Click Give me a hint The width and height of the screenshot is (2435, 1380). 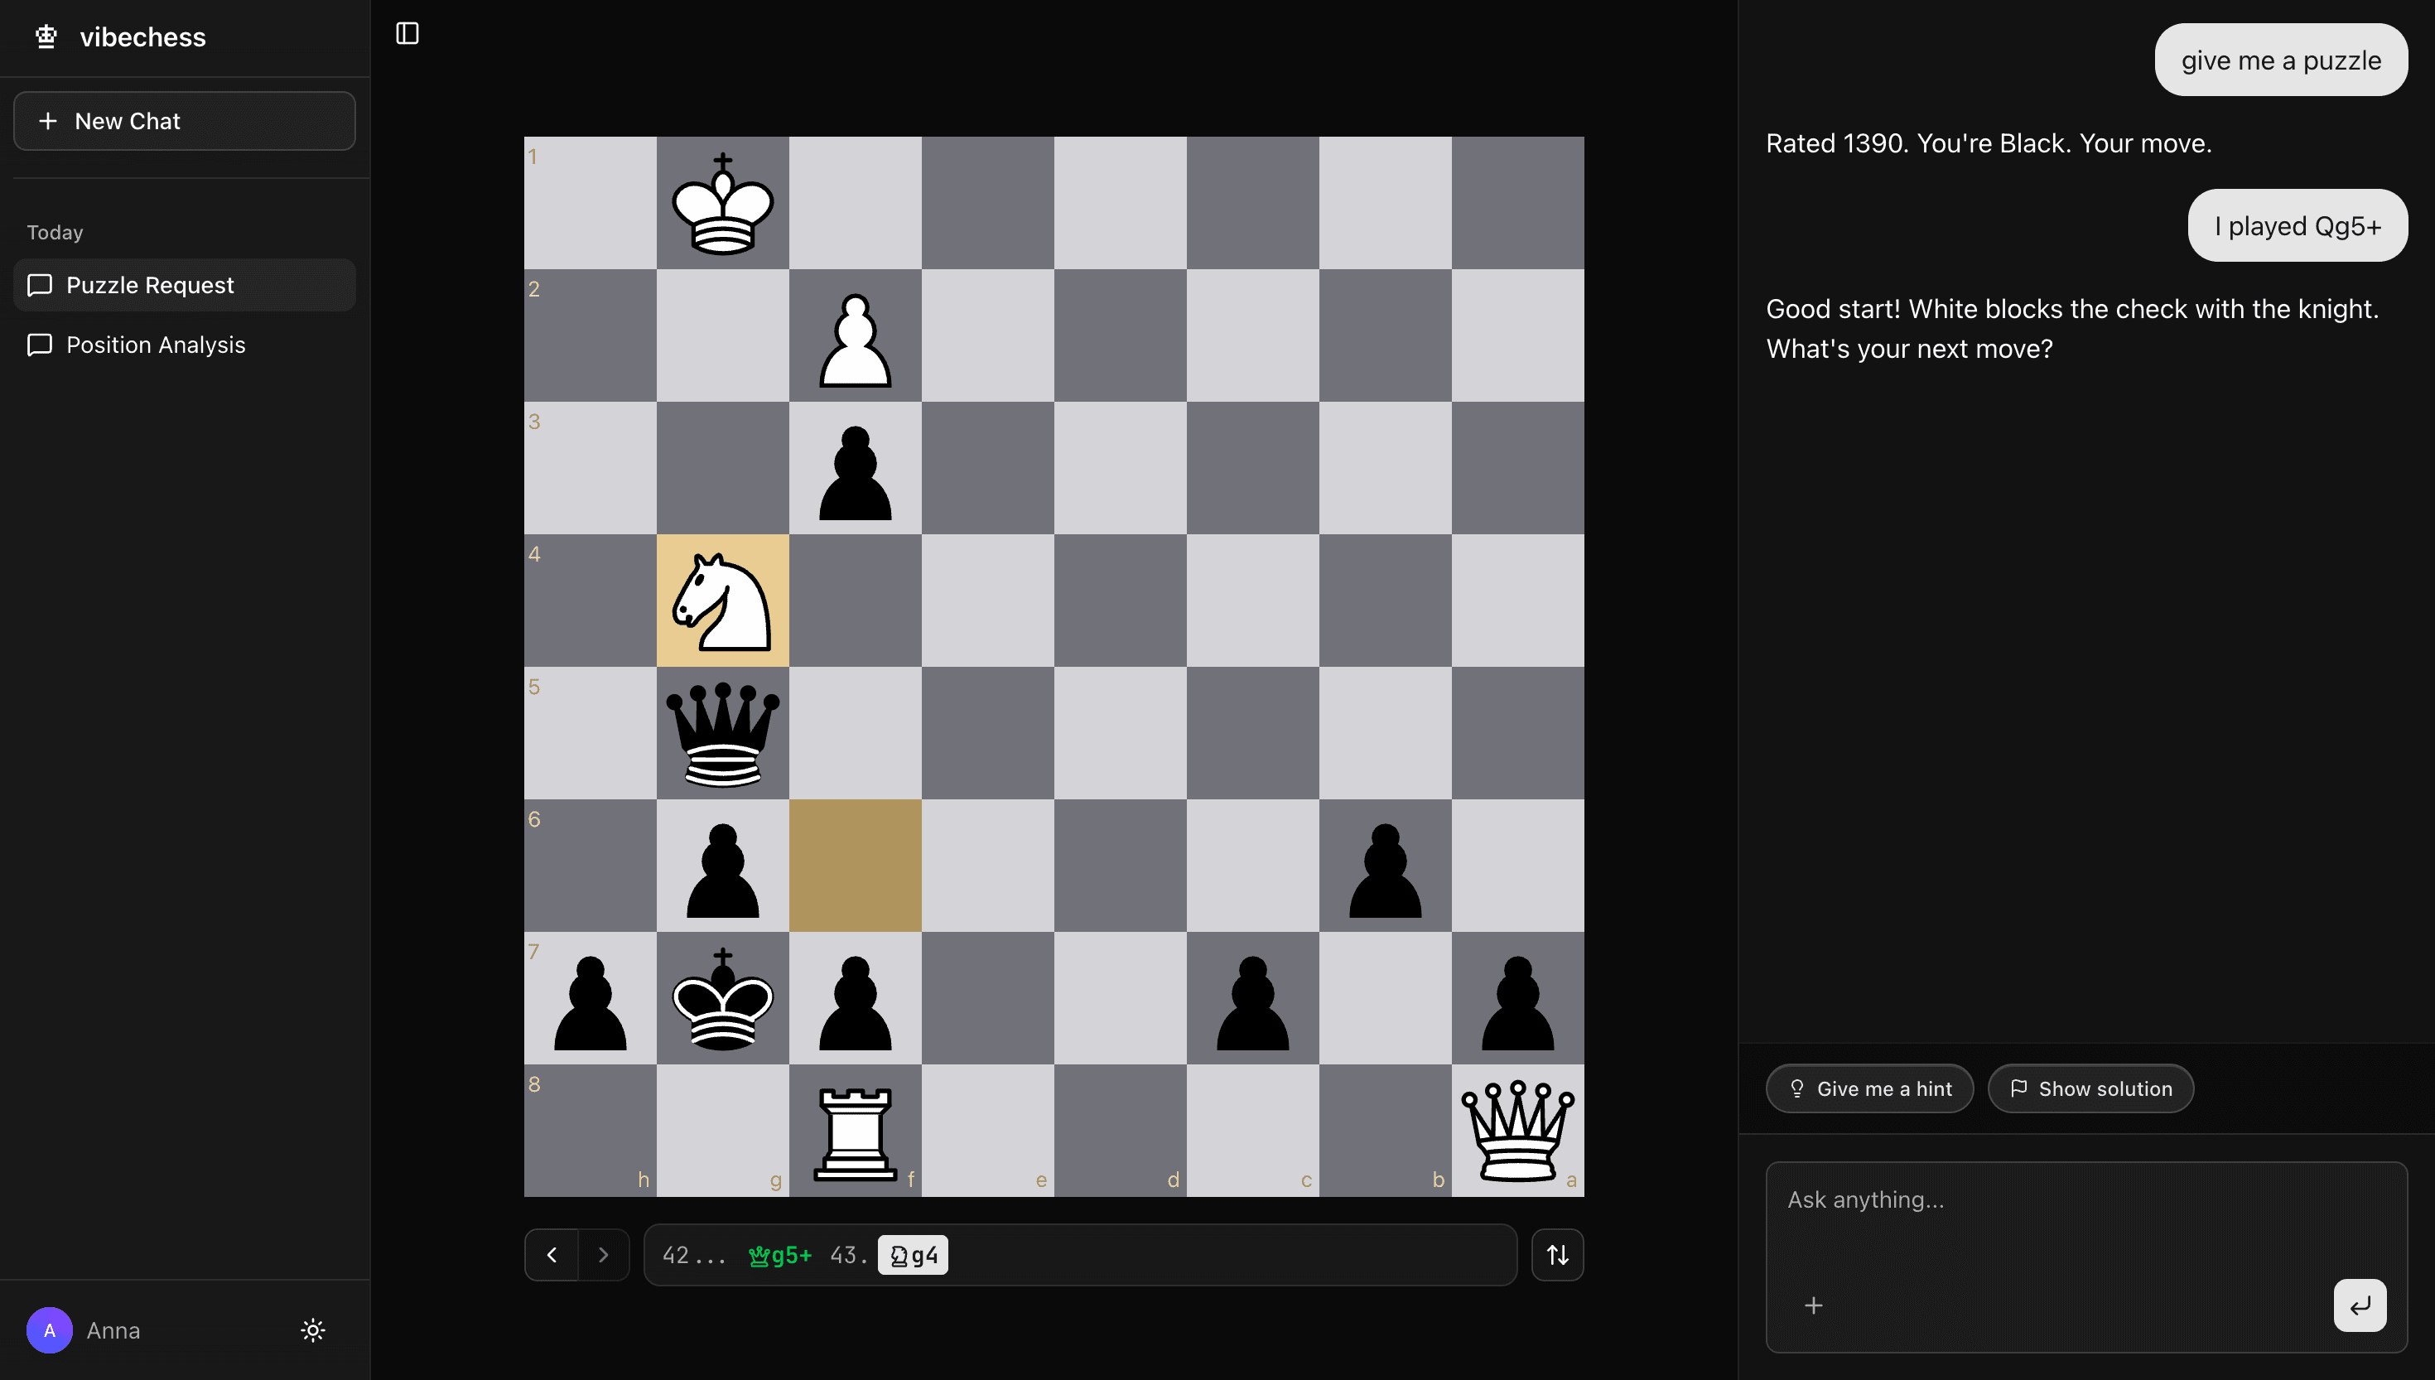[x=1869, y=1089]
